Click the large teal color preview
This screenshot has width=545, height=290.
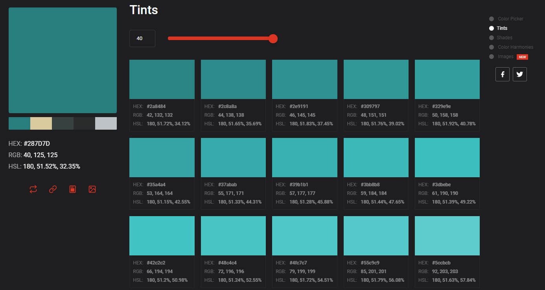[63, 60]
